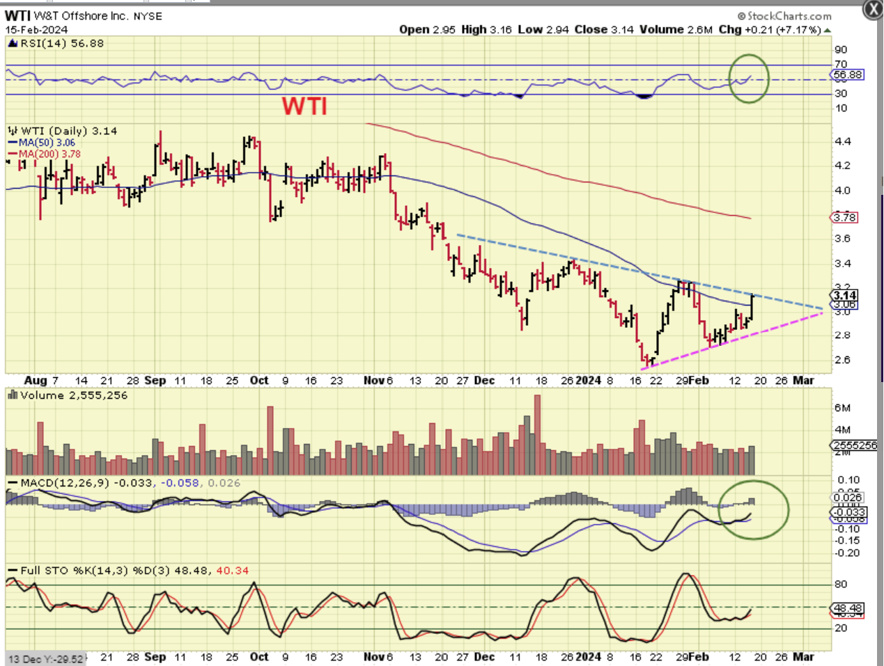Click the 0.026 MACD histogram tag on right axis
This screenshot has width=884, height=666.
(848, 498)
